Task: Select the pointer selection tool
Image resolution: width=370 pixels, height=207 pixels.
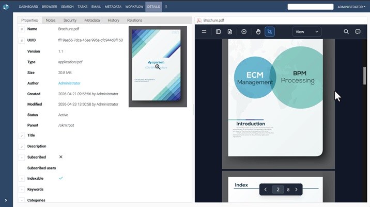Action: (270, 31)
